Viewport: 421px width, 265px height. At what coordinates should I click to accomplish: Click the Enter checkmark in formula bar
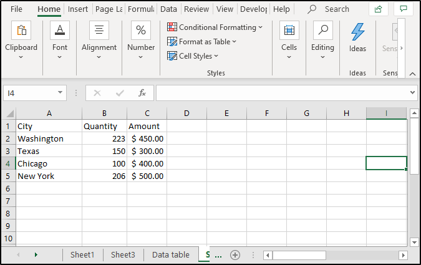[120, 93]
